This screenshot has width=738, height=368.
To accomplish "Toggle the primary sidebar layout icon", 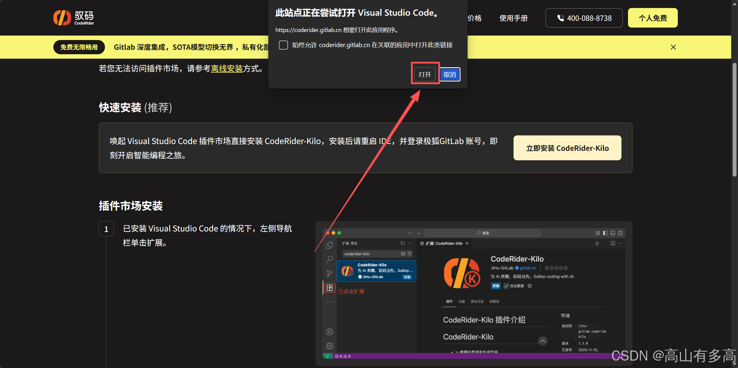I will click(x=605, y=233).
